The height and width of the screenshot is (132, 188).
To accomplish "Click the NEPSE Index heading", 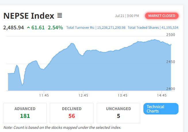I will coord(29,16).
